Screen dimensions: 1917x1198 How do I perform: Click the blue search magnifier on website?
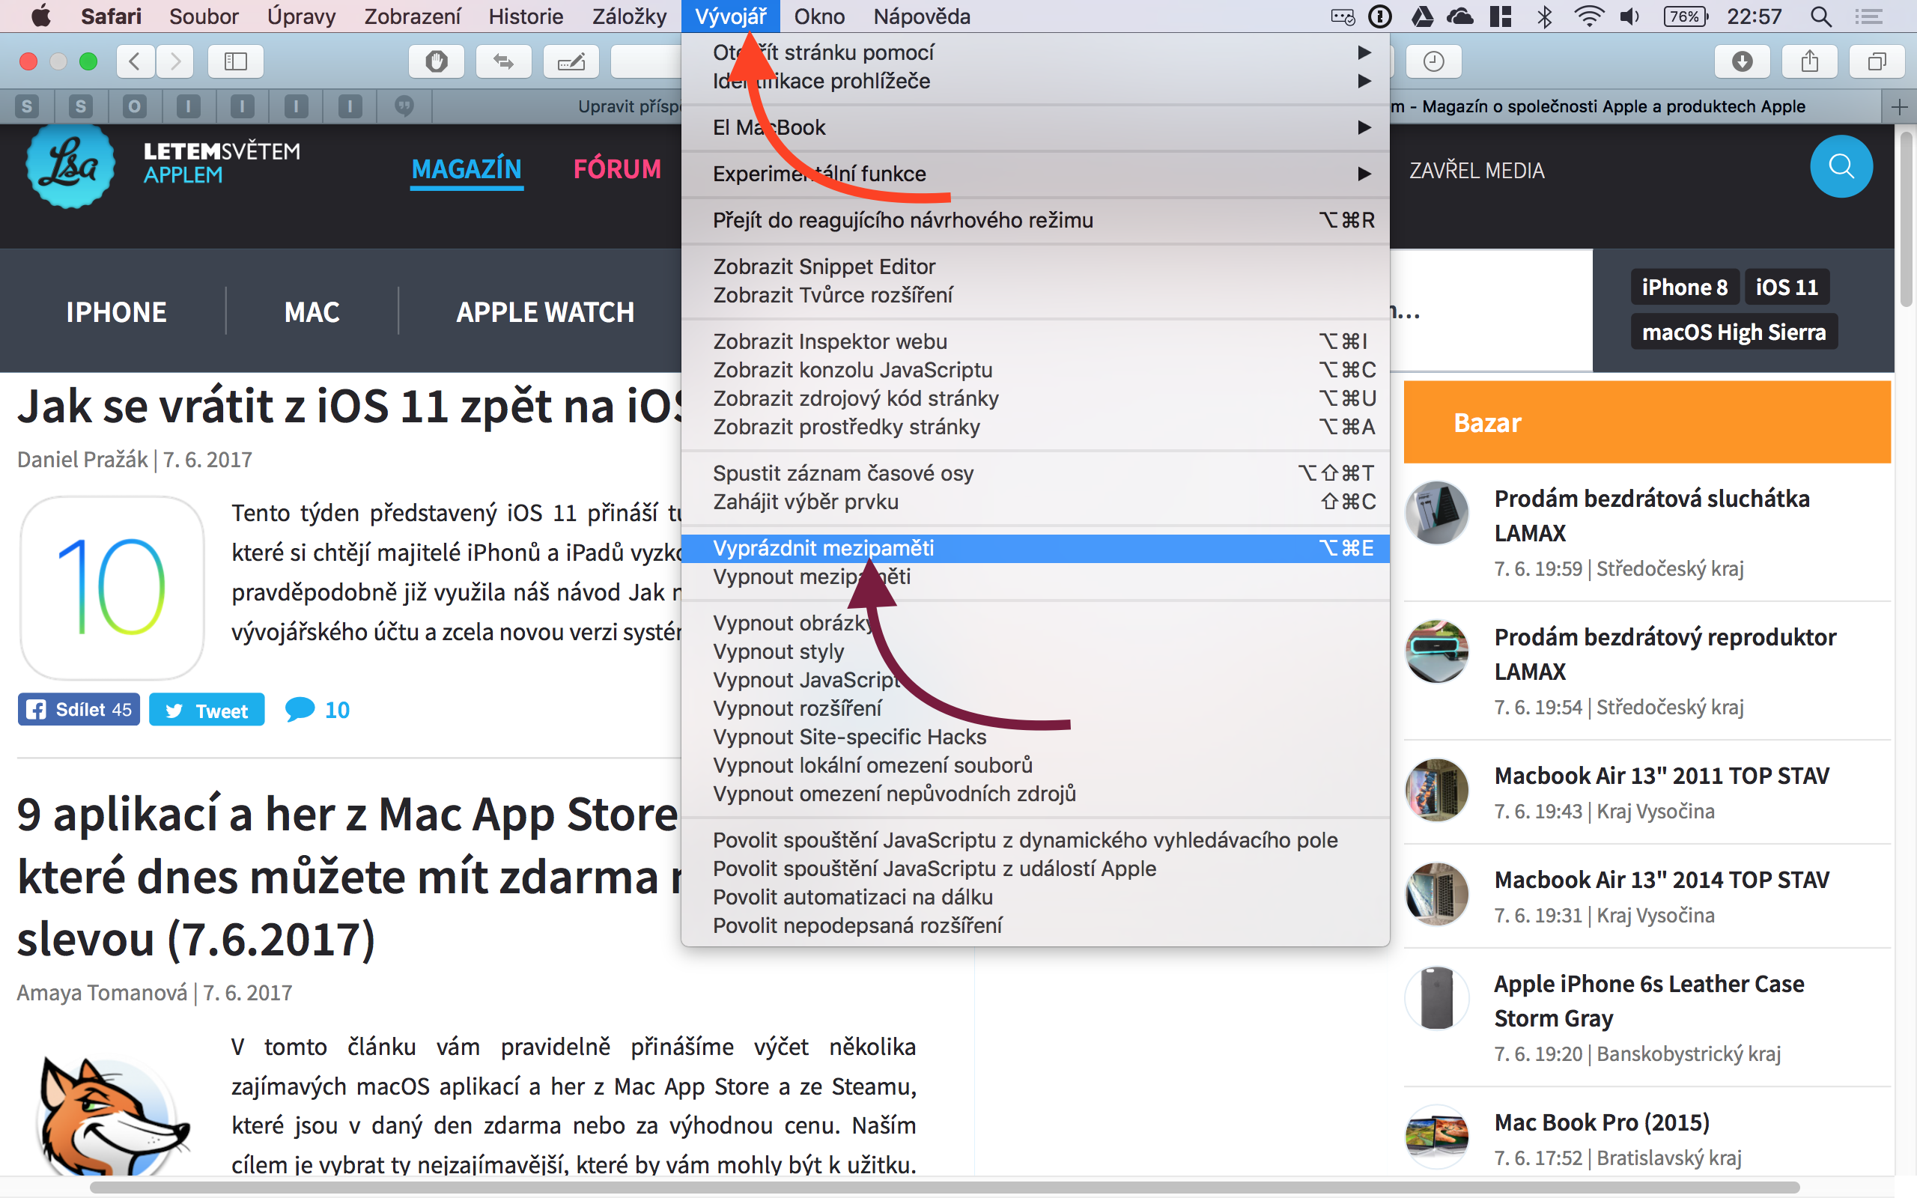[x=1841, y=166]
